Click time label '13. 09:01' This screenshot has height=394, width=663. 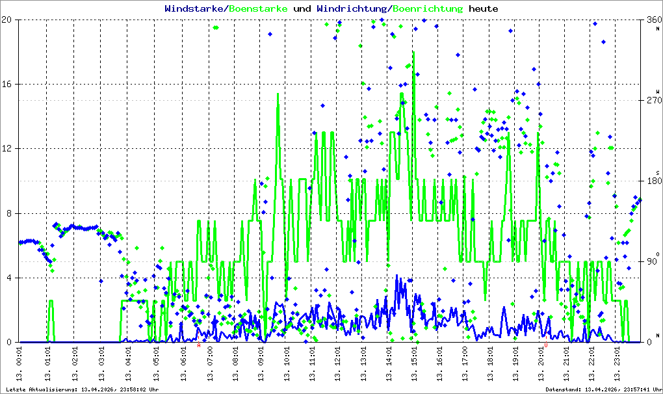point(261,363)
